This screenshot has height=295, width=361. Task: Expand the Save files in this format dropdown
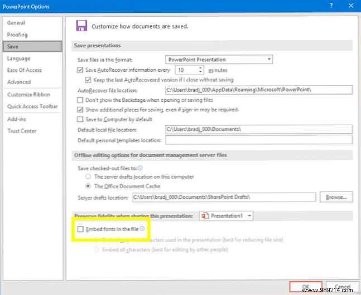219,59
